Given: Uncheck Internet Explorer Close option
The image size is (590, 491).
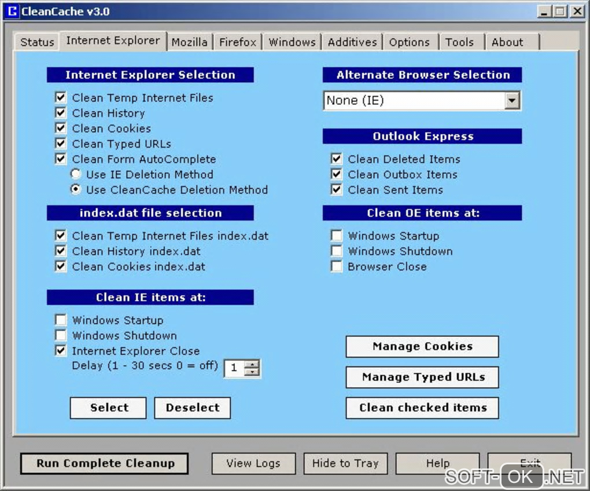Looking at the screenshot, I should (61, 350).
